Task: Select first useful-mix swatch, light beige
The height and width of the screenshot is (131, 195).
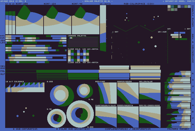Action: tap(169, 7)
